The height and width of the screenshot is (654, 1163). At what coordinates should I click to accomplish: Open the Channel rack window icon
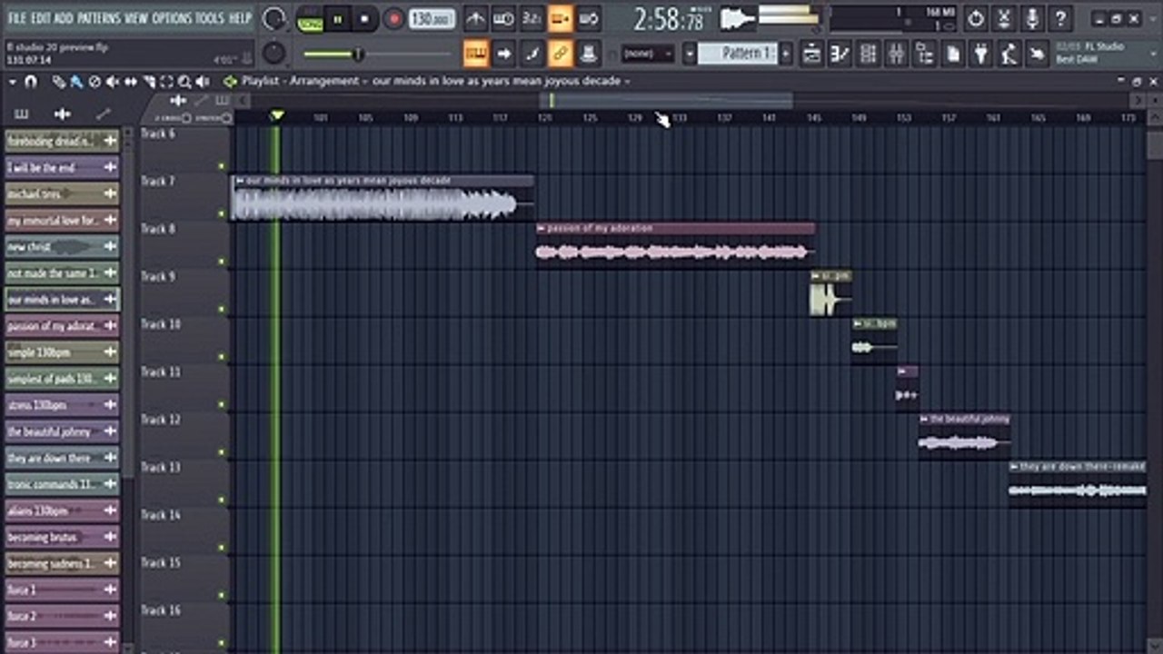click(x=869, y=54)
